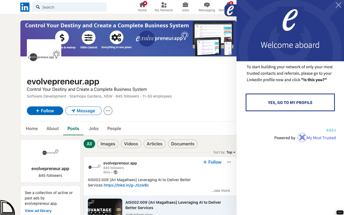Screen dimensions: 344x215
Task: Open My Network in the navigation bar
Action: click(x=164, y=7)
